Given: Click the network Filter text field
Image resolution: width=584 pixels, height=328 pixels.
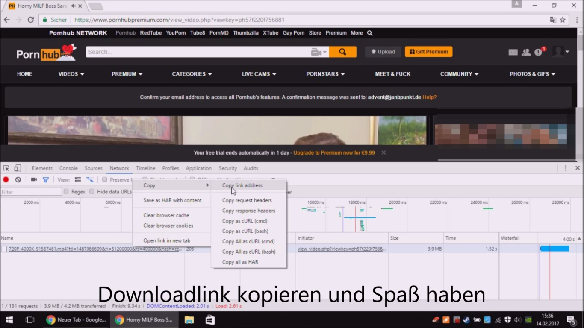Looking at the screenshot, I should (31, 192).
